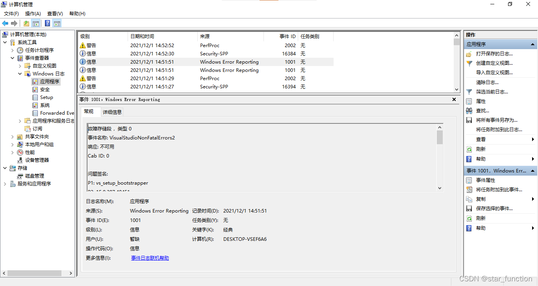Image resolution: width=538 pixels, height=286 pixels.
Task: Expand the 任务计划程序 tree node
Action: tap(12, 50)
